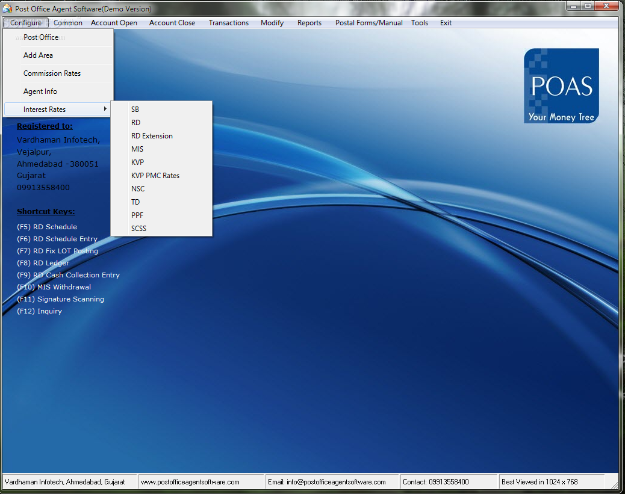Open the Configure menu
Screen dimensions: 625x494
pyautogui.click(x=26, y=23)
